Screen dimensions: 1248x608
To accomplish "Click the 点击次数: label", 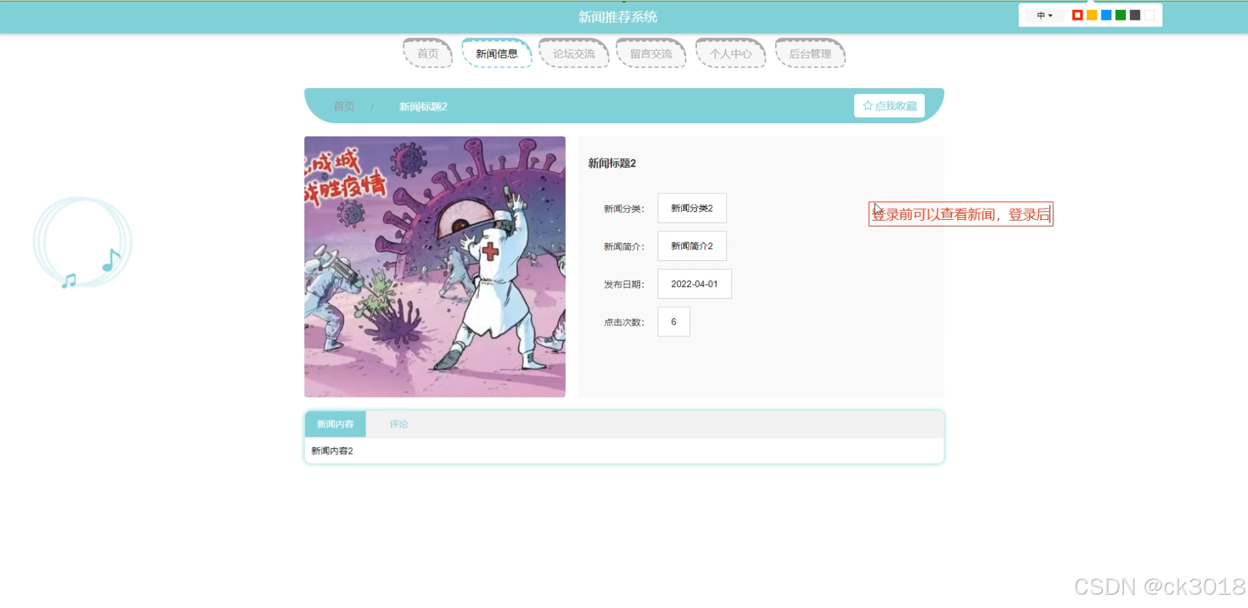I will (x=624, y=323).
